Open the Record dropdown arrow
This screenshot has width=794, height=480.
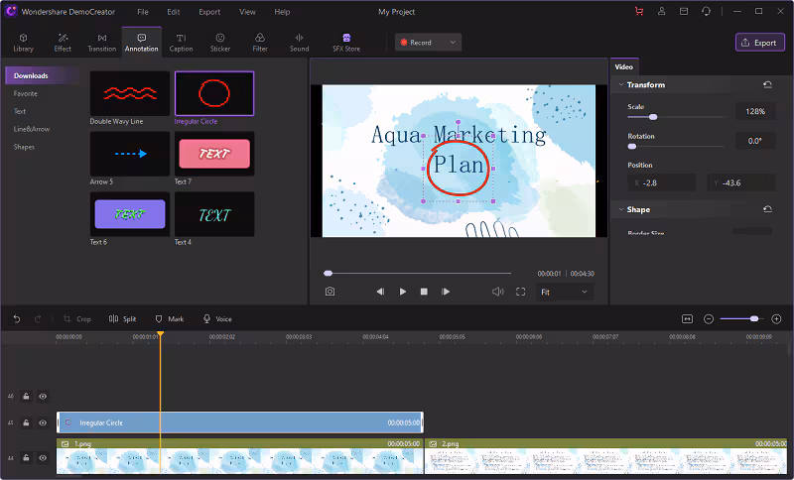coord(453,43)
